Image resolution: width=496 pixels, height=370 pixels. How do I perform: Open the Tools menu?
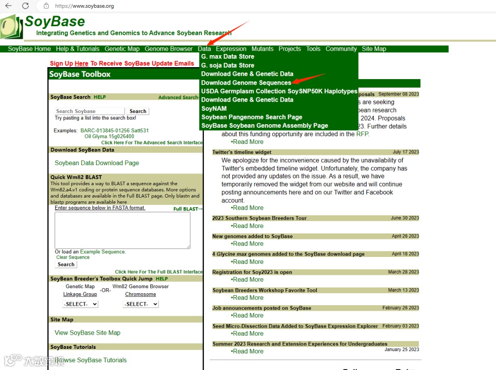pos(313,49)
